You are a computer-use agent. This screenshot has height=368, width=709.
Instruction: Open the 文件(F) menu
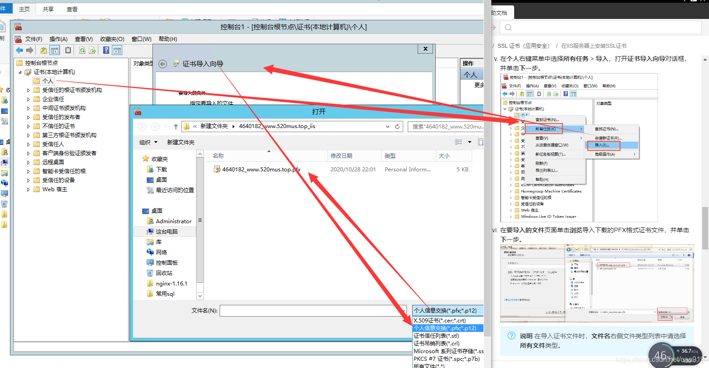point(34,39)
